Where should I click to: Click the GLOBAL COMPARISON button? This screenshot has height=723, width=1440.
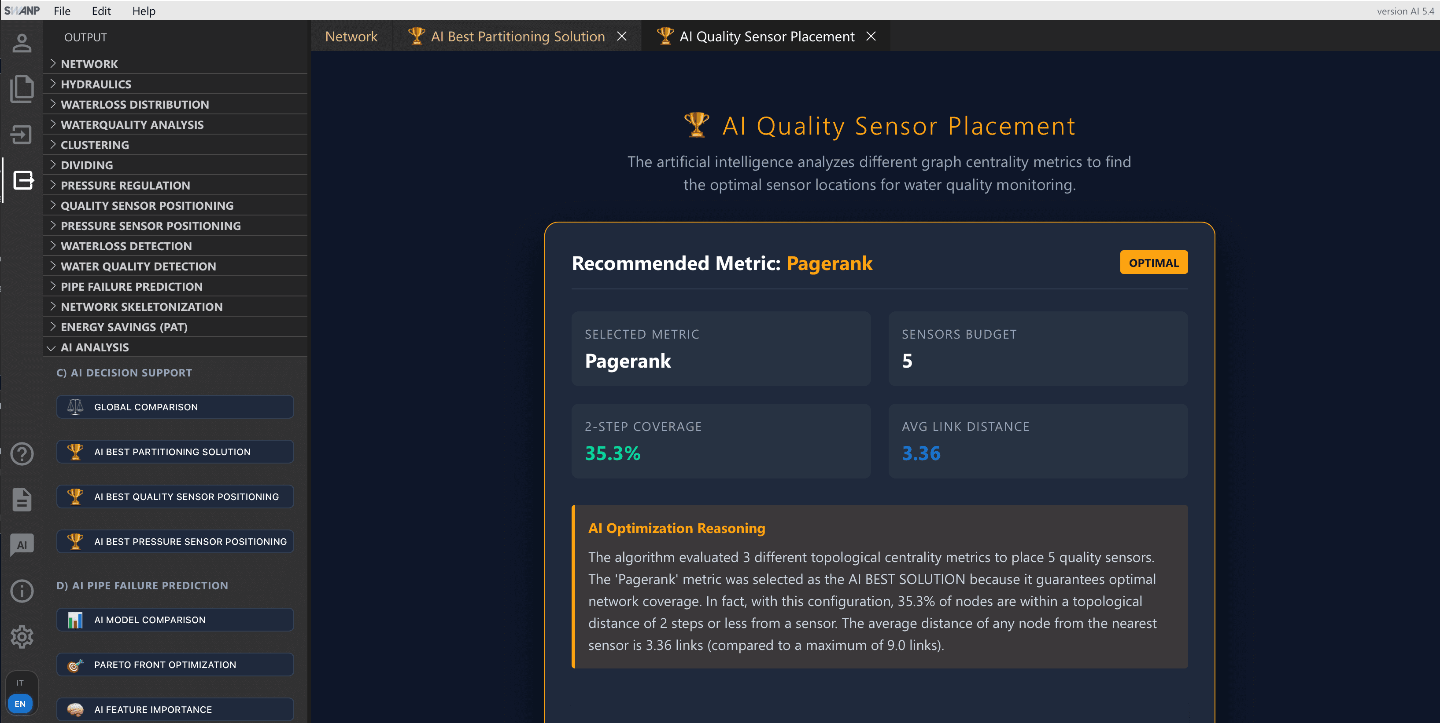pyautogui.click(x=175, y=407)
